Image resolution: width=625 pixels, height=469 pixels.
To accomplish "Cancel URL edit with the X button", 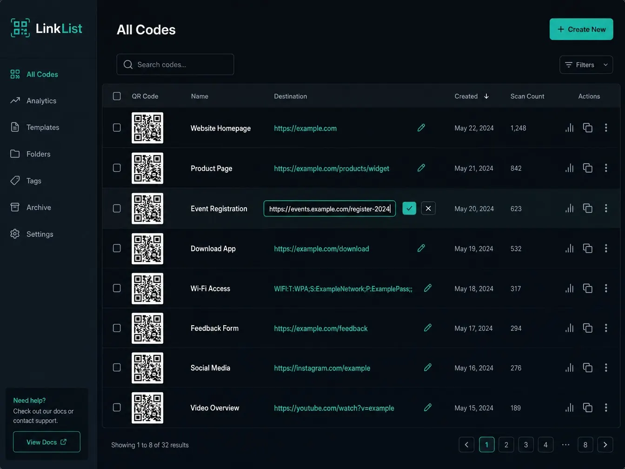I will pyautogui.click(x=428, y=208).
